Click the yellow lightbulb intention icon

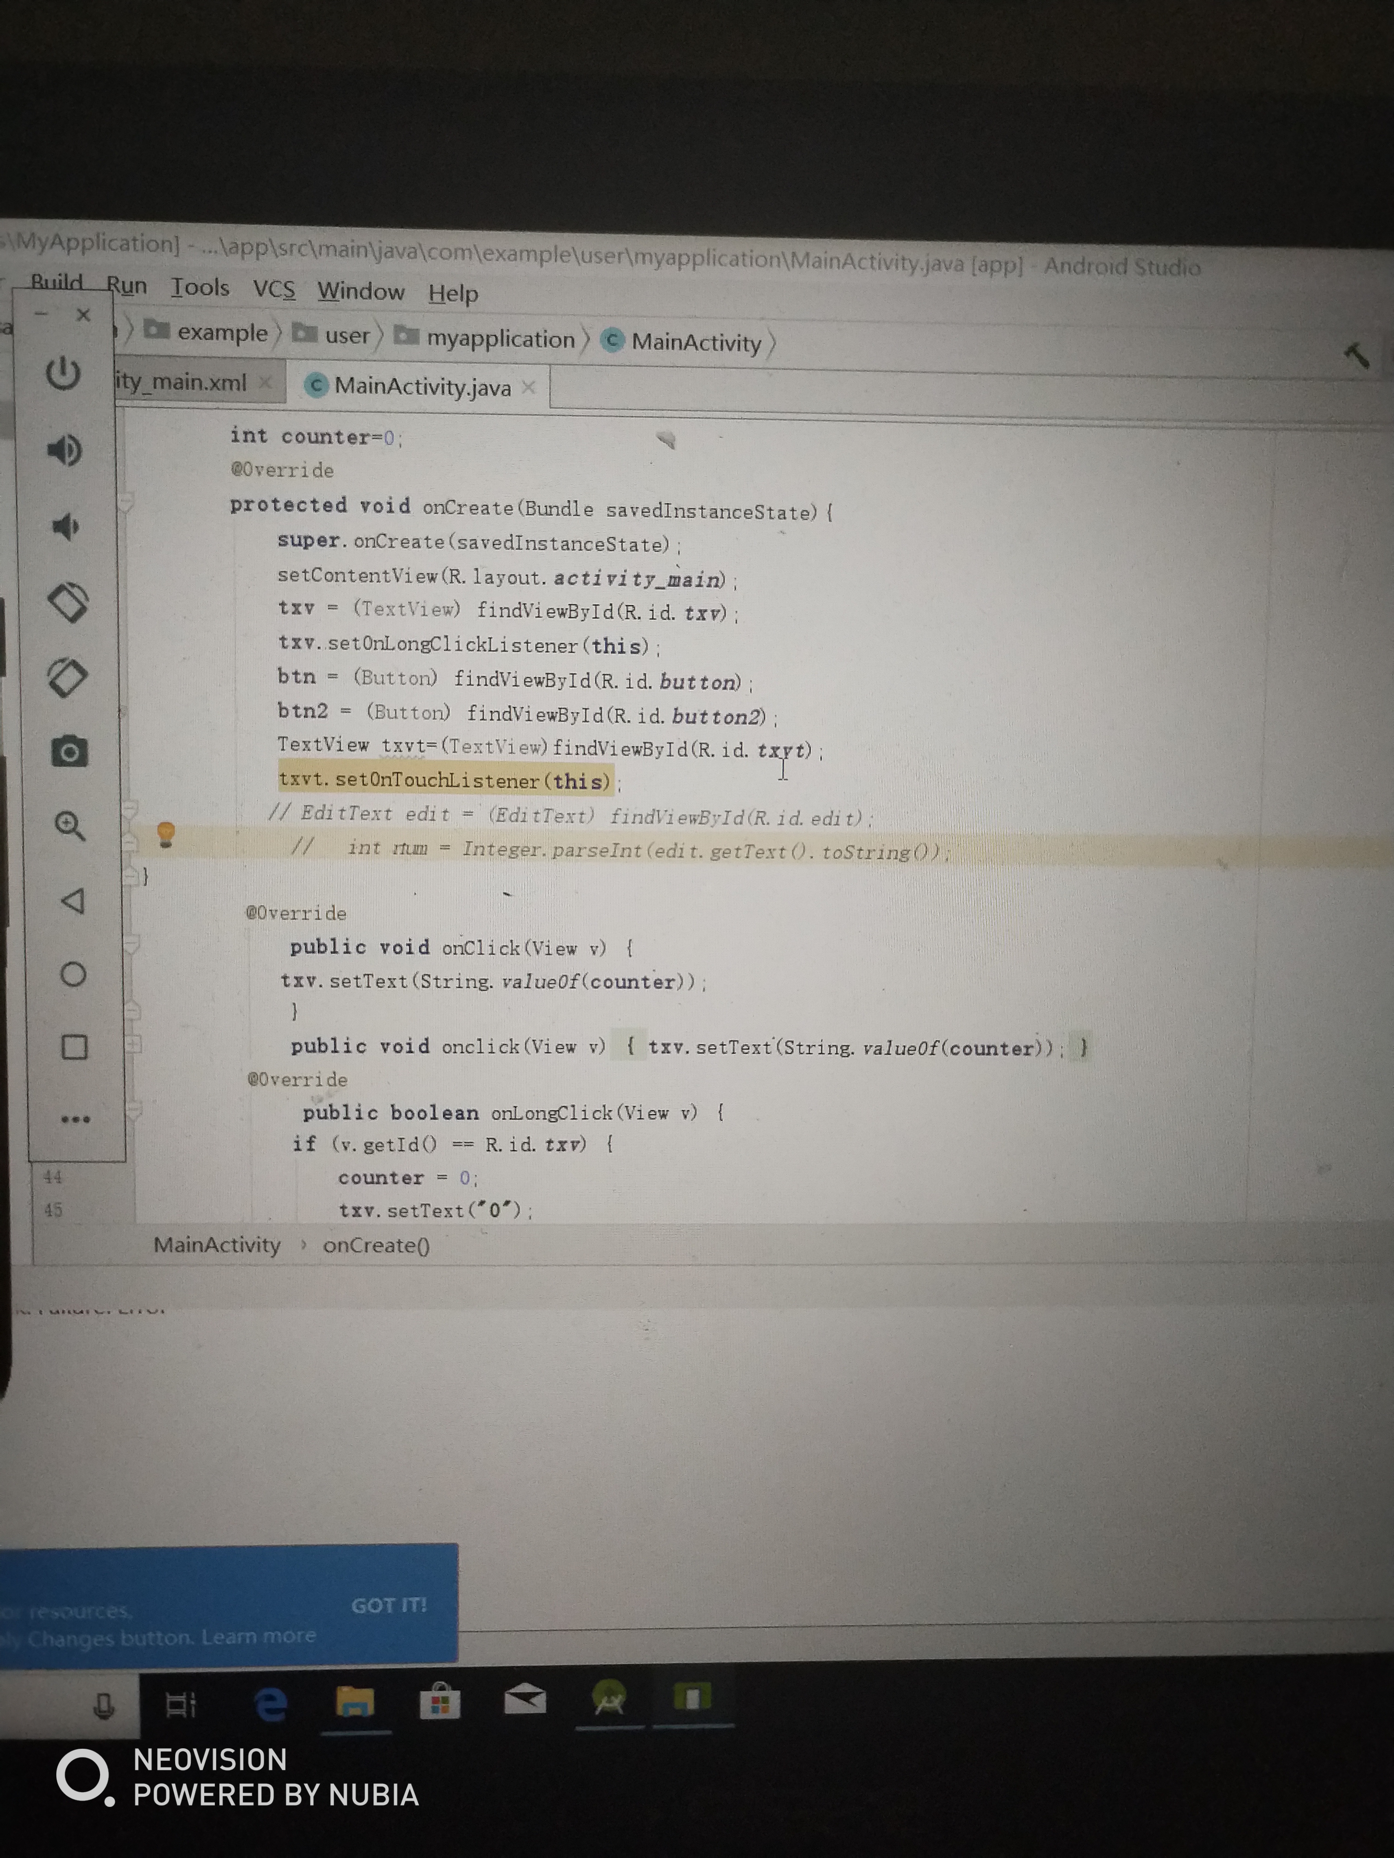tap(166, 833)
